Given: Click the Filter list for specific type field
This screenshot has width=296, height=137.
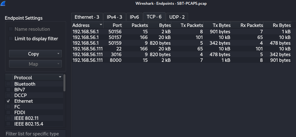Looking at the screenshot, I should (x=35, y=134).
